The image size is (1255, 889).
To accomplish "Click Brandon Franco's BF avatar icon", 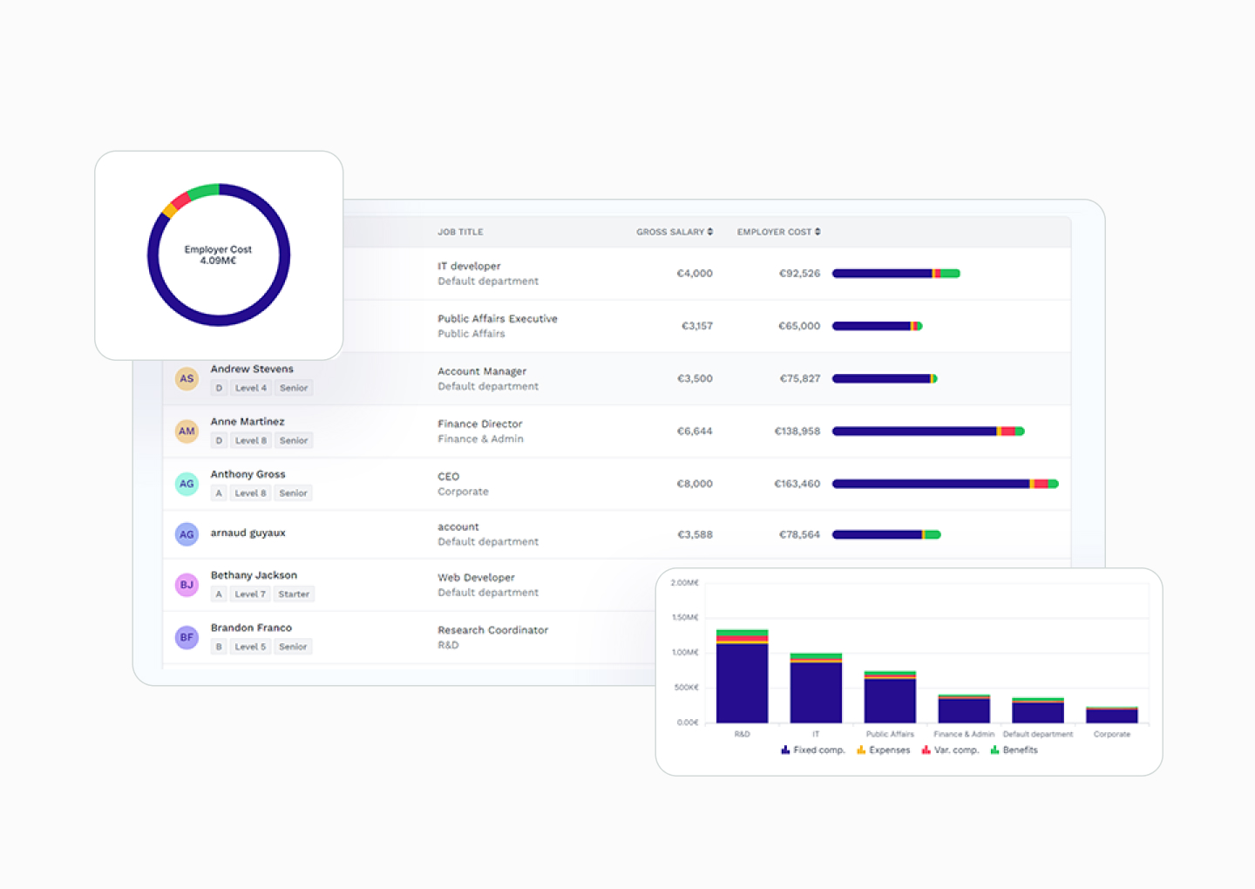I will coord(187,637).
